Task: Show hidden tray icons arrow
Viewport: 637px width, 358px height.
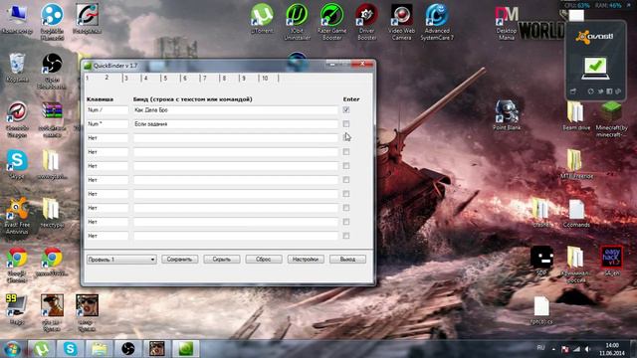Action: (x=553, y=349)
